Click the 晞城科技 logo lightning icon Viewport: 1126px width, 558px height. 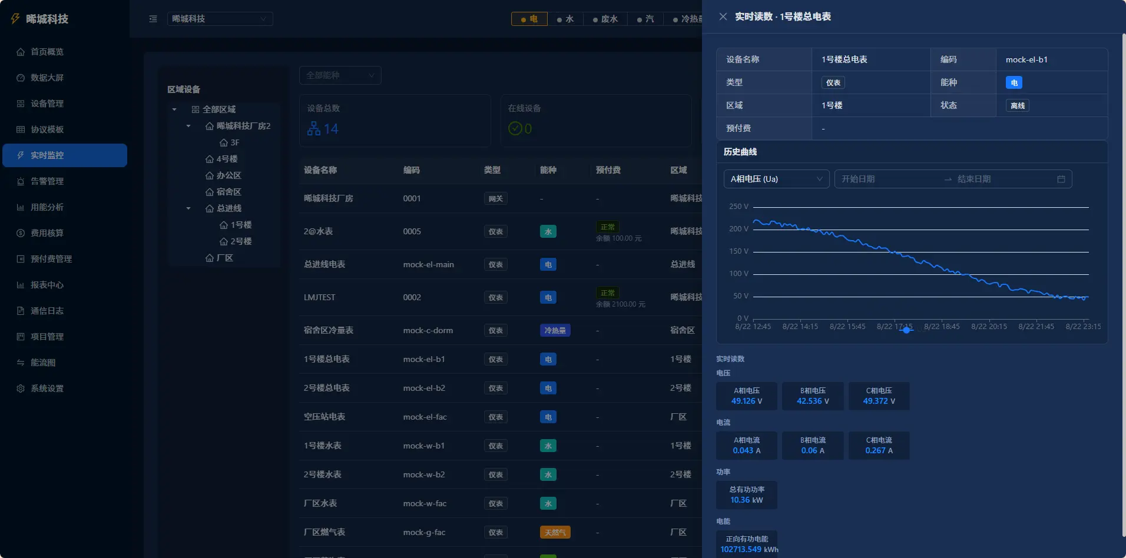pyautogui.click(x=15, y=19)
